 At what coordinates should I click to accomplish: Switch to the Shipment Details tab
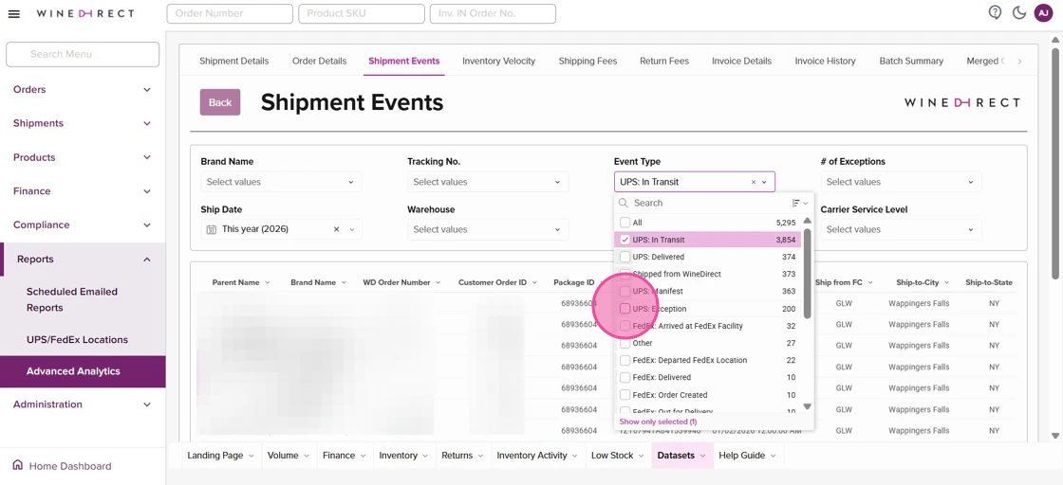tap(233, 61)
